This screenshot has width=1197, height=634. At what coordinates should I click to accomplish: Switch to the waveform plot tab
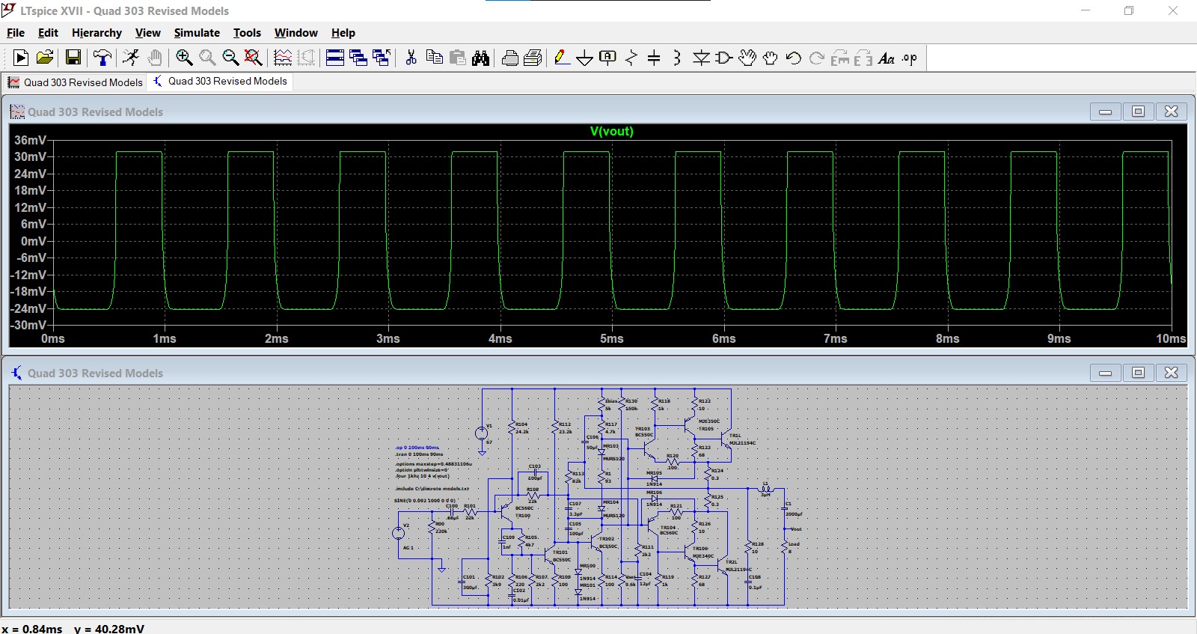click(x=75, y=82)
